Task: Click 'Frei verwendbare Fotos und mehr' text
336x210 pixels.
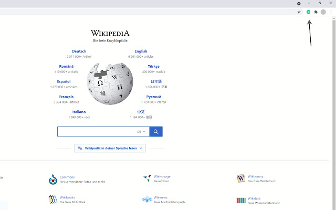Action: (82, 182)
